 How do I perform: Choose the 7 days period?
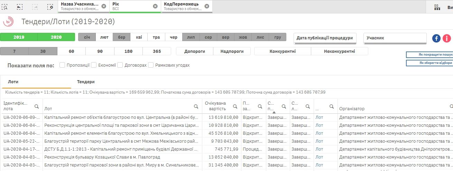14,51
